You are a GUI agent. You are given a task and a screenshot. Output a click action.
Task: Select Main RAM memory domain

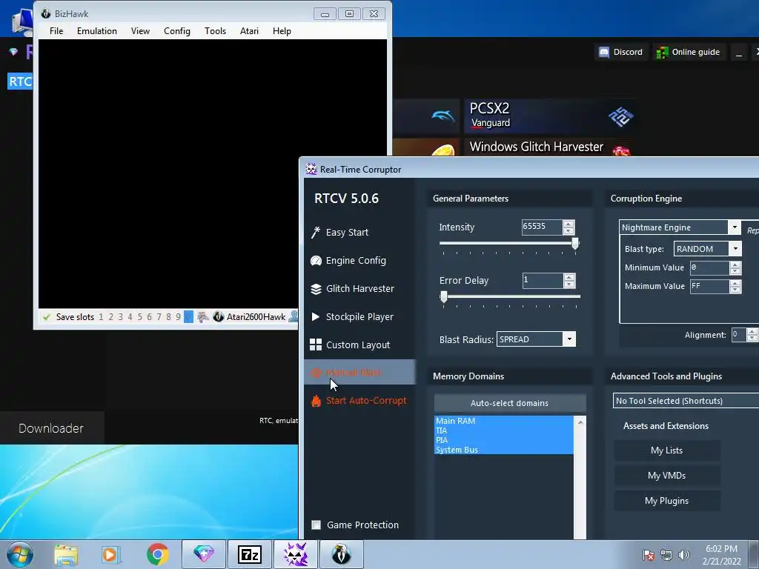(x=503, y=421)
